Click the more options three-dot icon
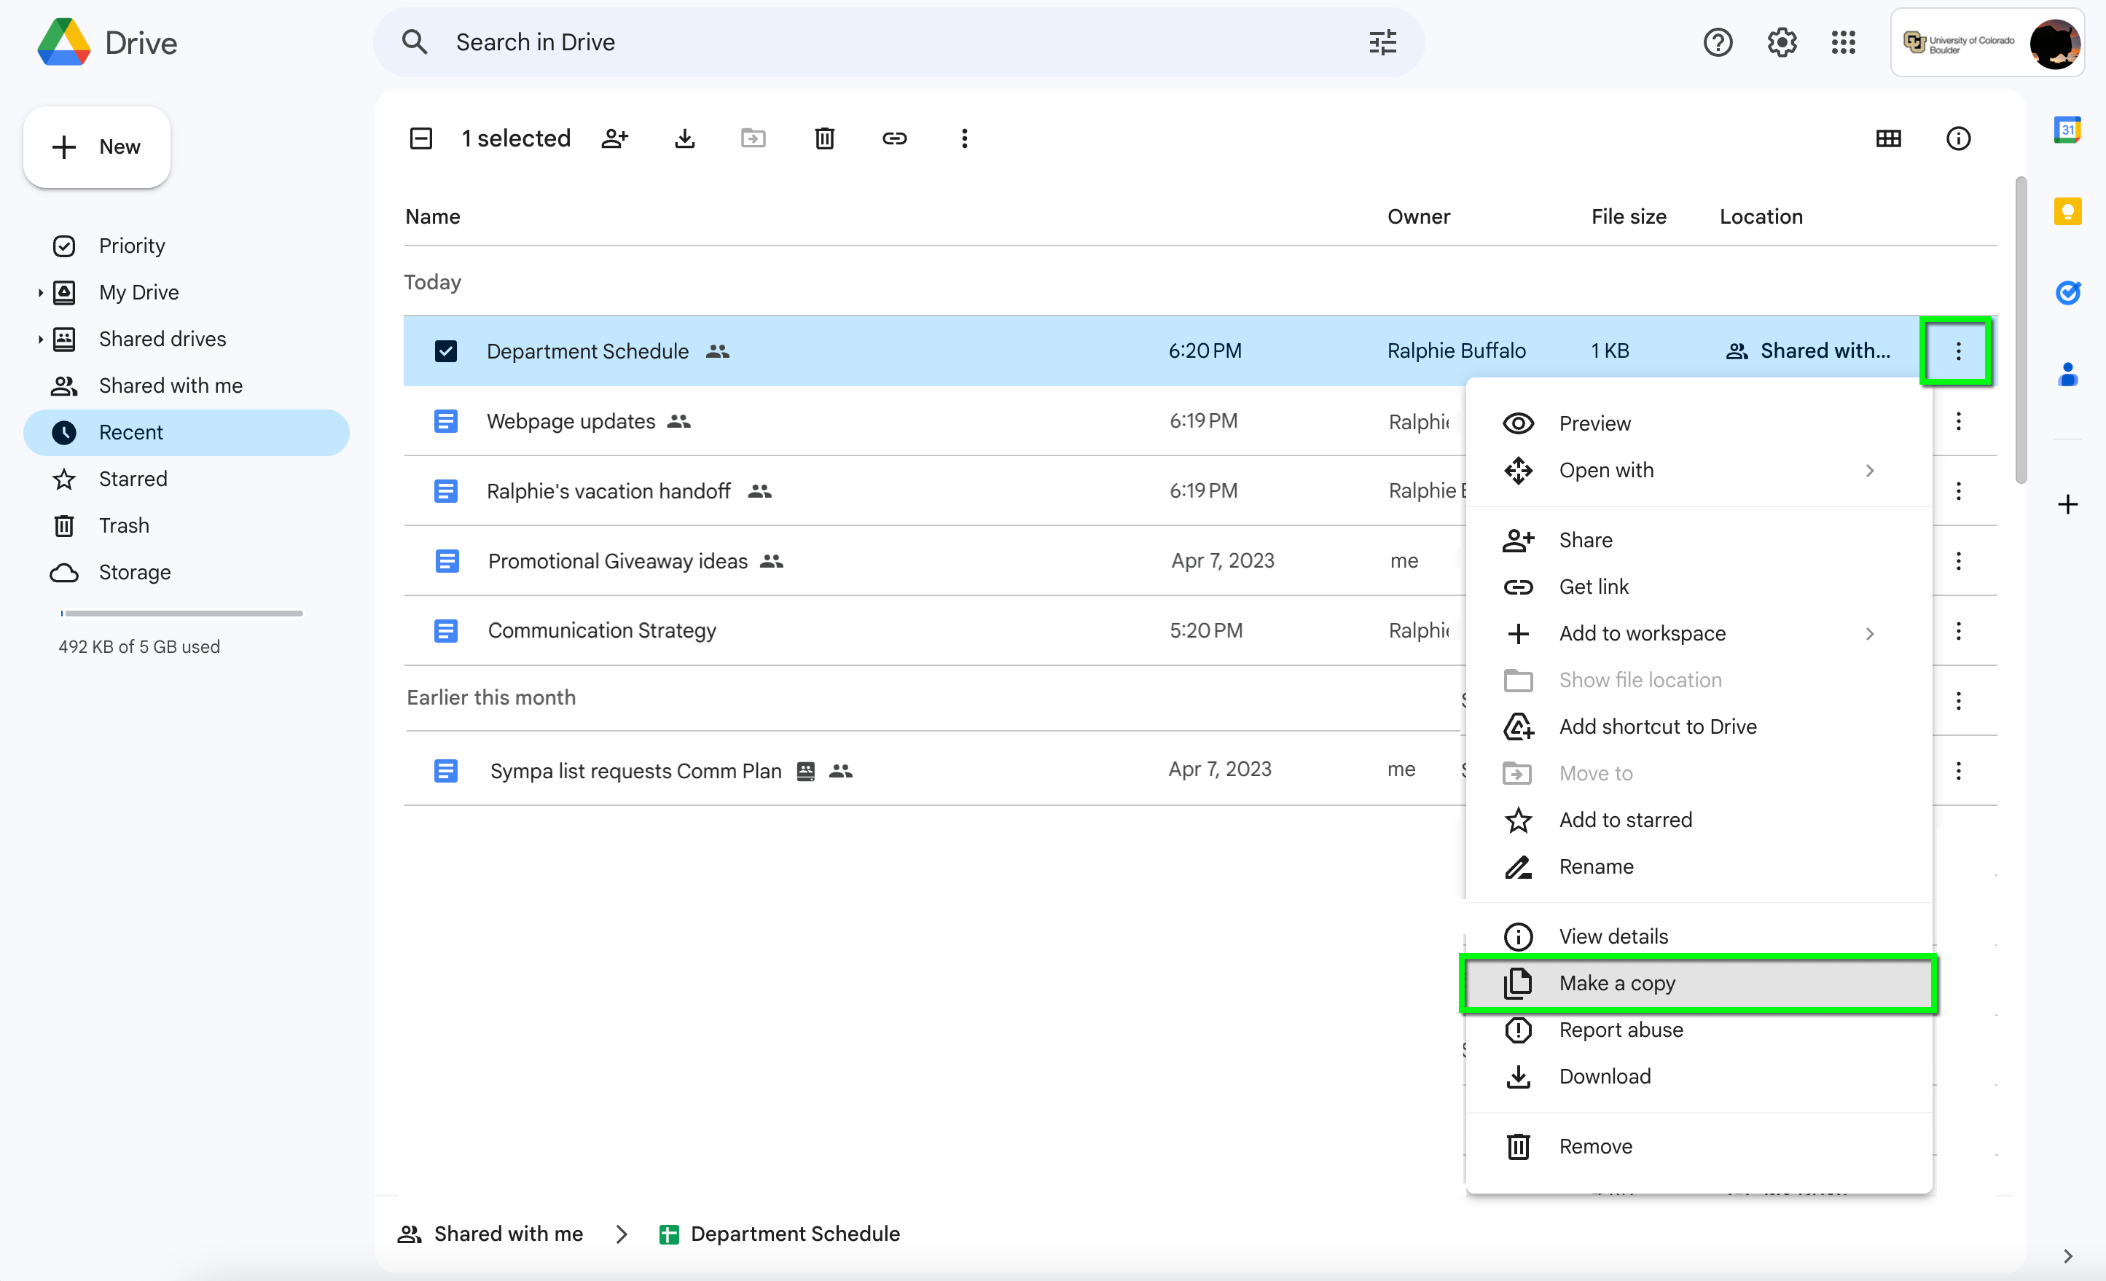 pyautogui.click(x=1957, y=350)
